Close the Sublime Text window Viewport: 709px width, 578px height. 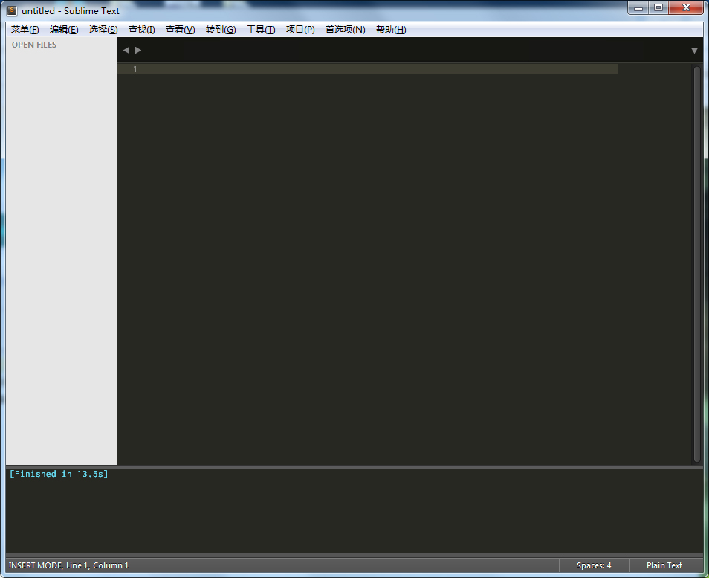(686, 8)
